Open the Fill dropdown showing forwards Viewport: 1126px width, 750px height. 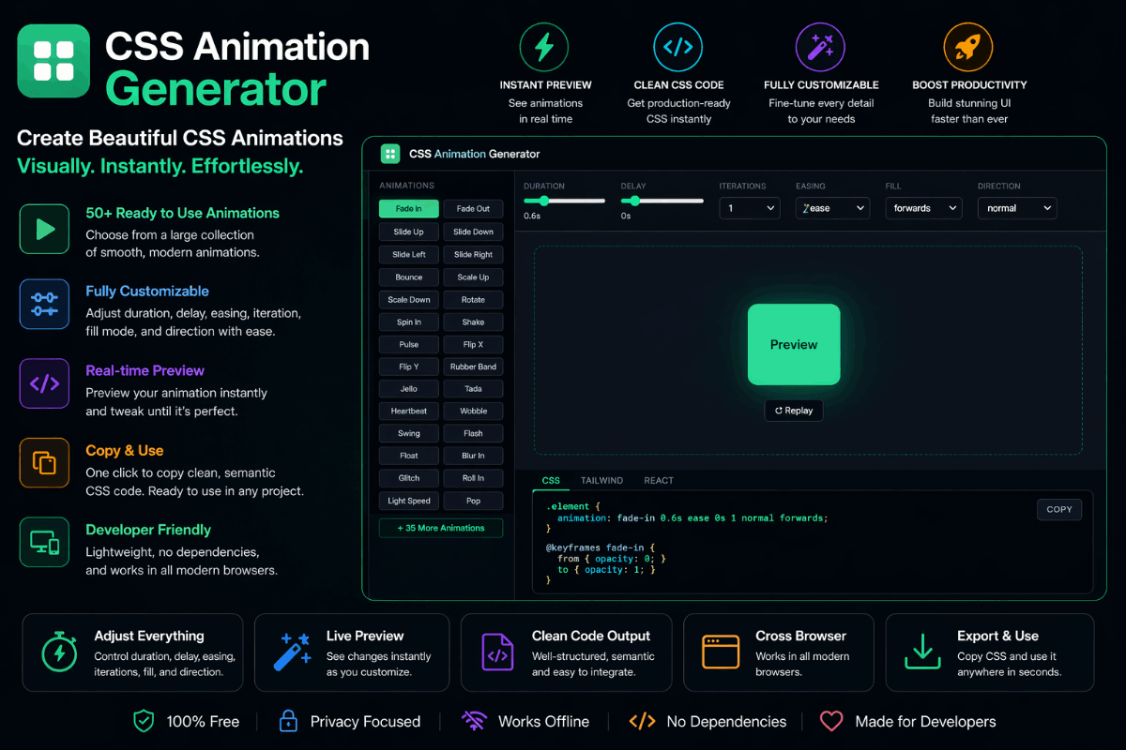924,208
